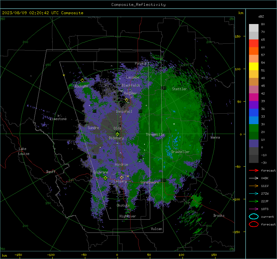Screen dimensions: 277x259
Task: Choose the green 22JP arrow legend icon
Action: 254,201
